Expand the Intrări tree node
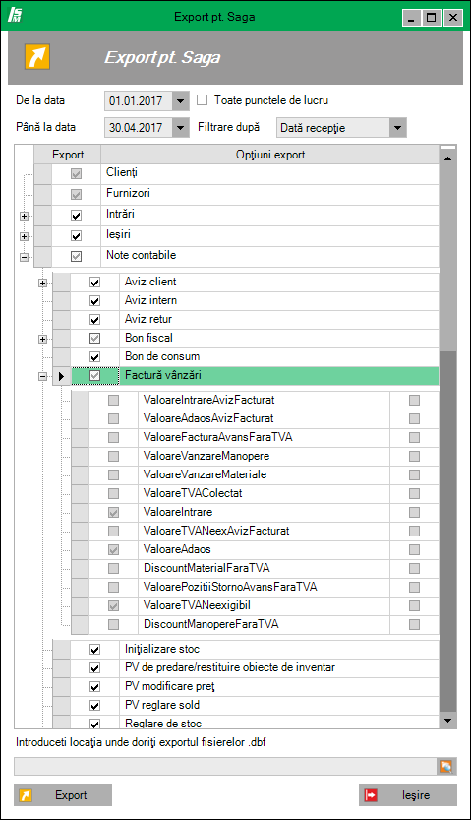The image size is (471, 820). click(x=24, y=216)
